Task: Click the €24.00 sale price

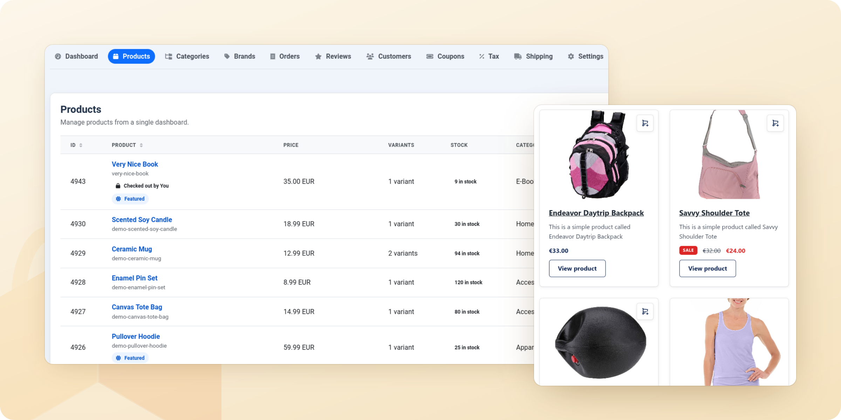Action: click(736, 251)
